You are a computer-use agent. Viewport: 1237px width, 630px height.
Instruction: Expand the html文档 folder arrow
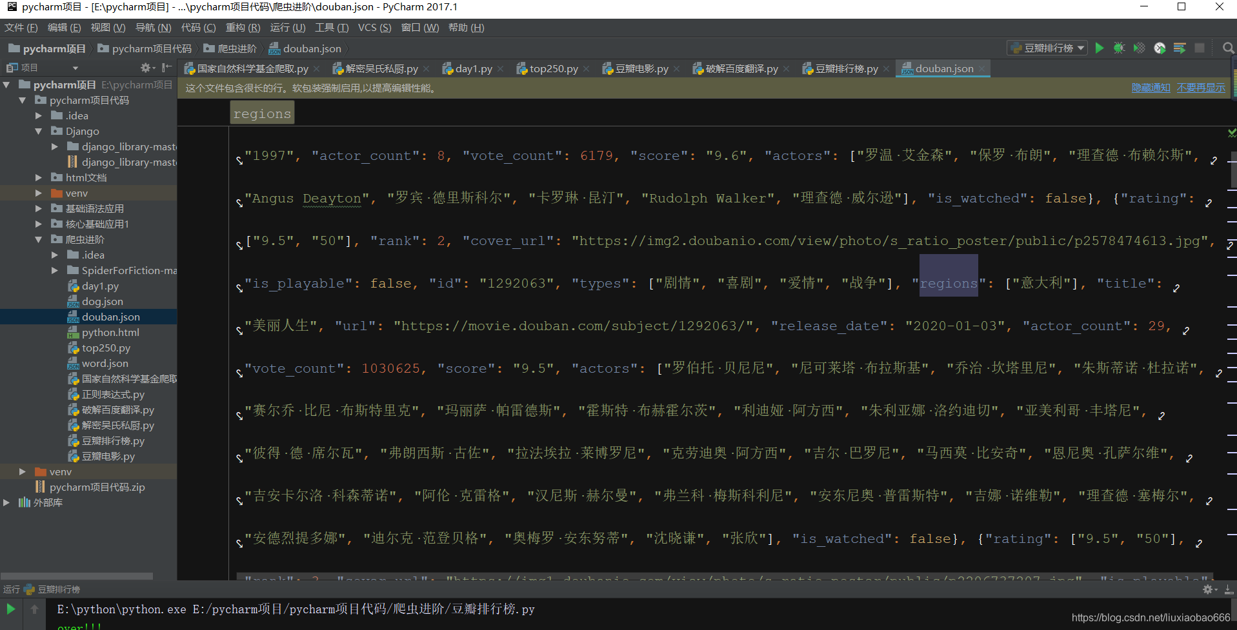click(x=39, y=177)
